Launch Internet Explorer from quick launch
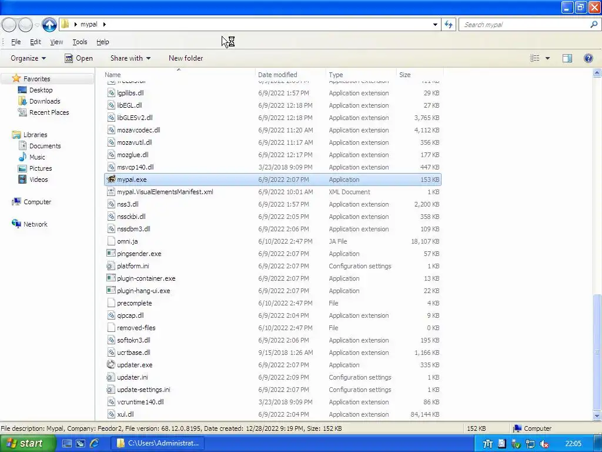 [94, 443]
